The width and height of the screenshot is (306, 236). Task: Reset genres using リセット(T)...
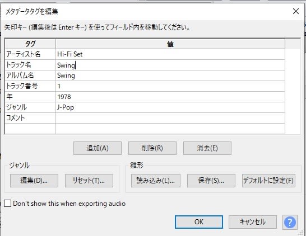(x=89, y=181)
